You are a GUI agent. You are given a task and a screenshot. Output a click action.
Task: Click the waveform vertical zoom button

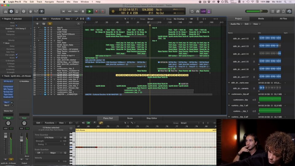[191, 19]
